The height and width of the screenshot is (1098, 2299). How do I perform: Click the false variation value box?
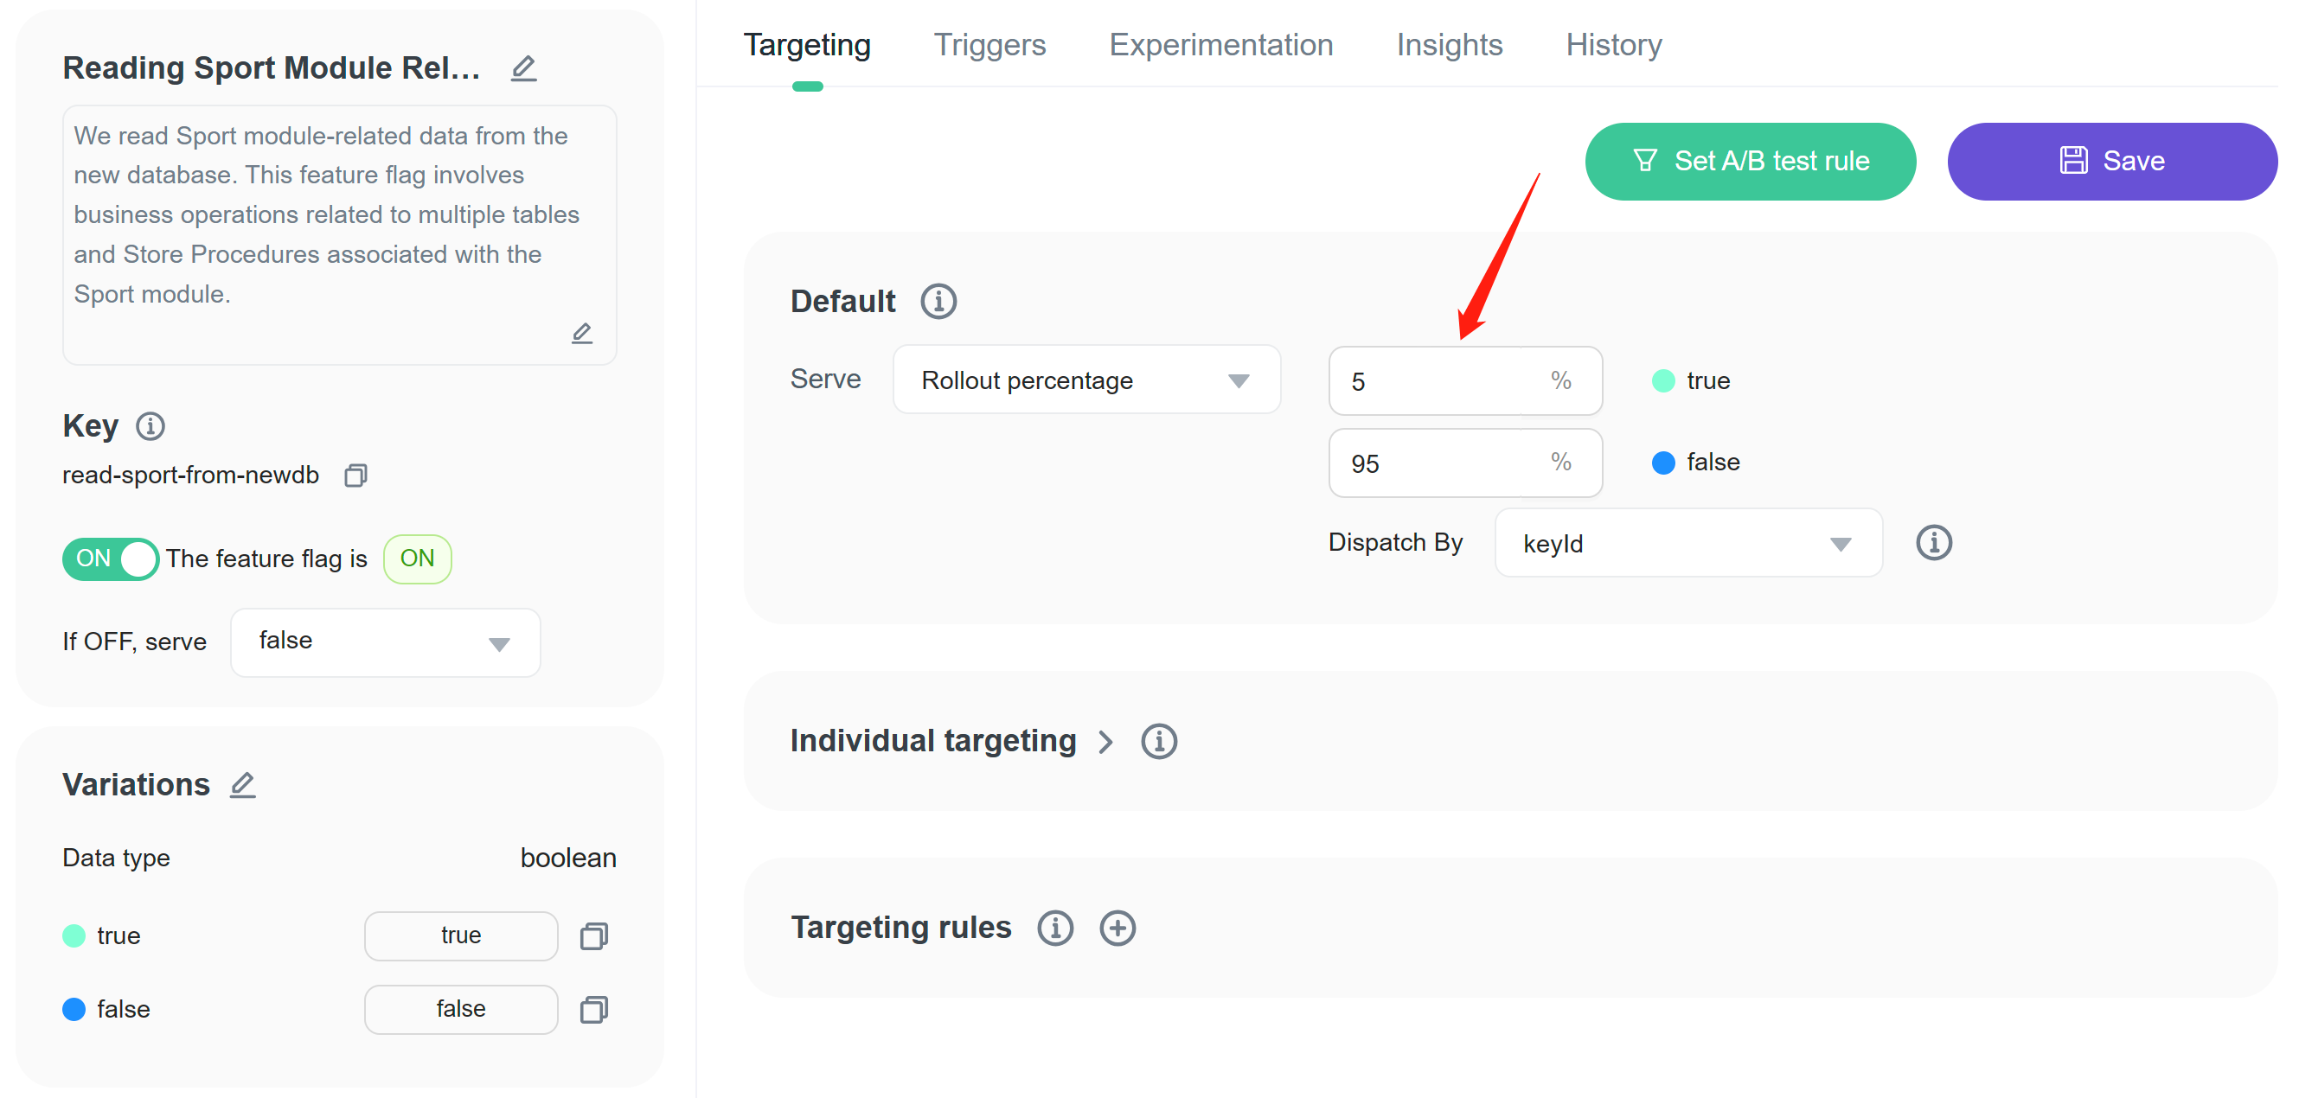pos(461,1009)
